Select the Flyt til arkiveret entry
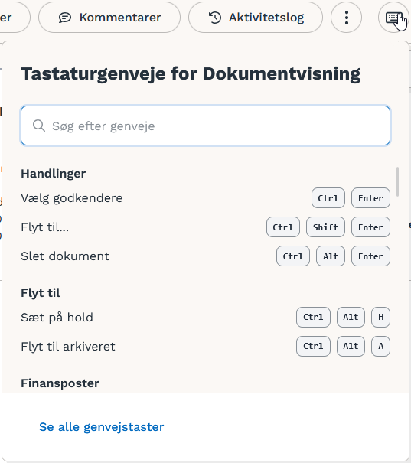 click(x=205, y=346)
